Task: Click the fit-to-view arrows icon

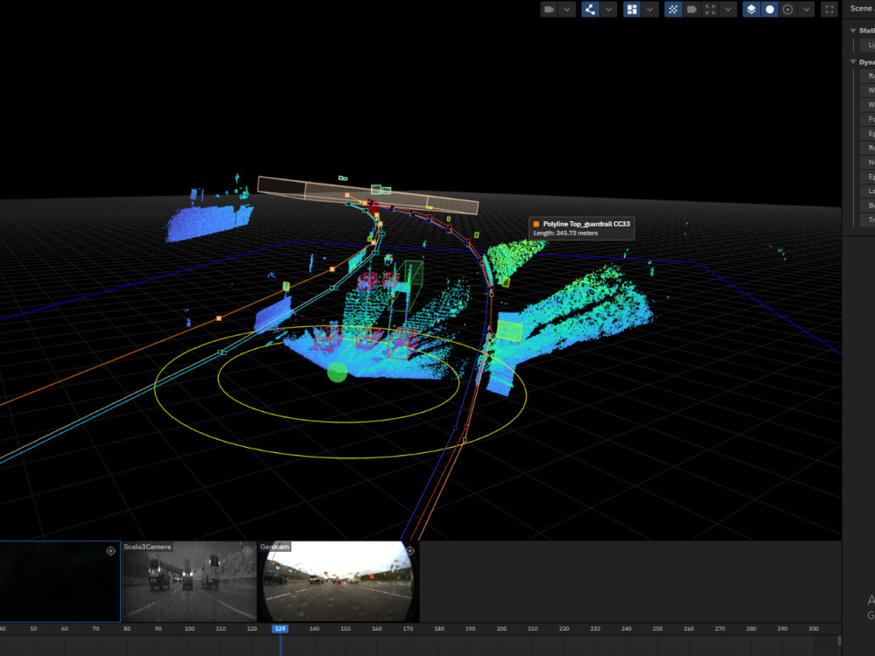Action: [710, 10]
